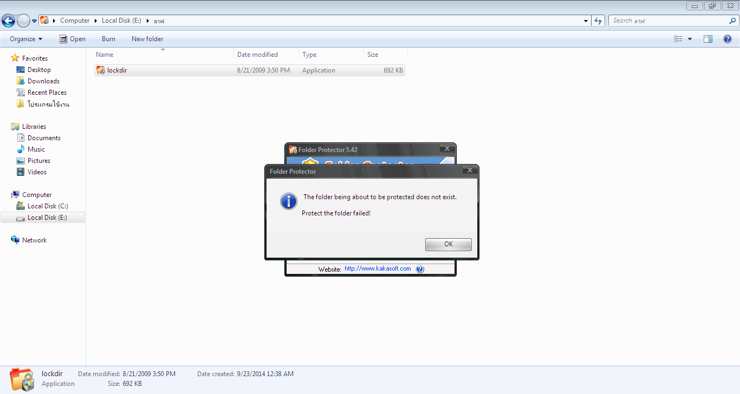Viewport: 740px width, 394px height.
Task: Select Local Disk (E:) in the navigation pane
Action: point(43,218)
